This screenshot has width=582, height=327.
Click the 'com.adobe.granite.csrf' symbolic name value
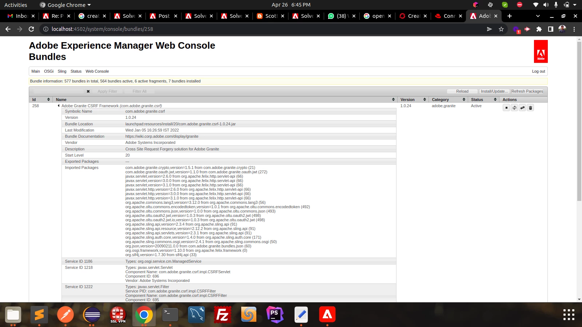point(145,111)
